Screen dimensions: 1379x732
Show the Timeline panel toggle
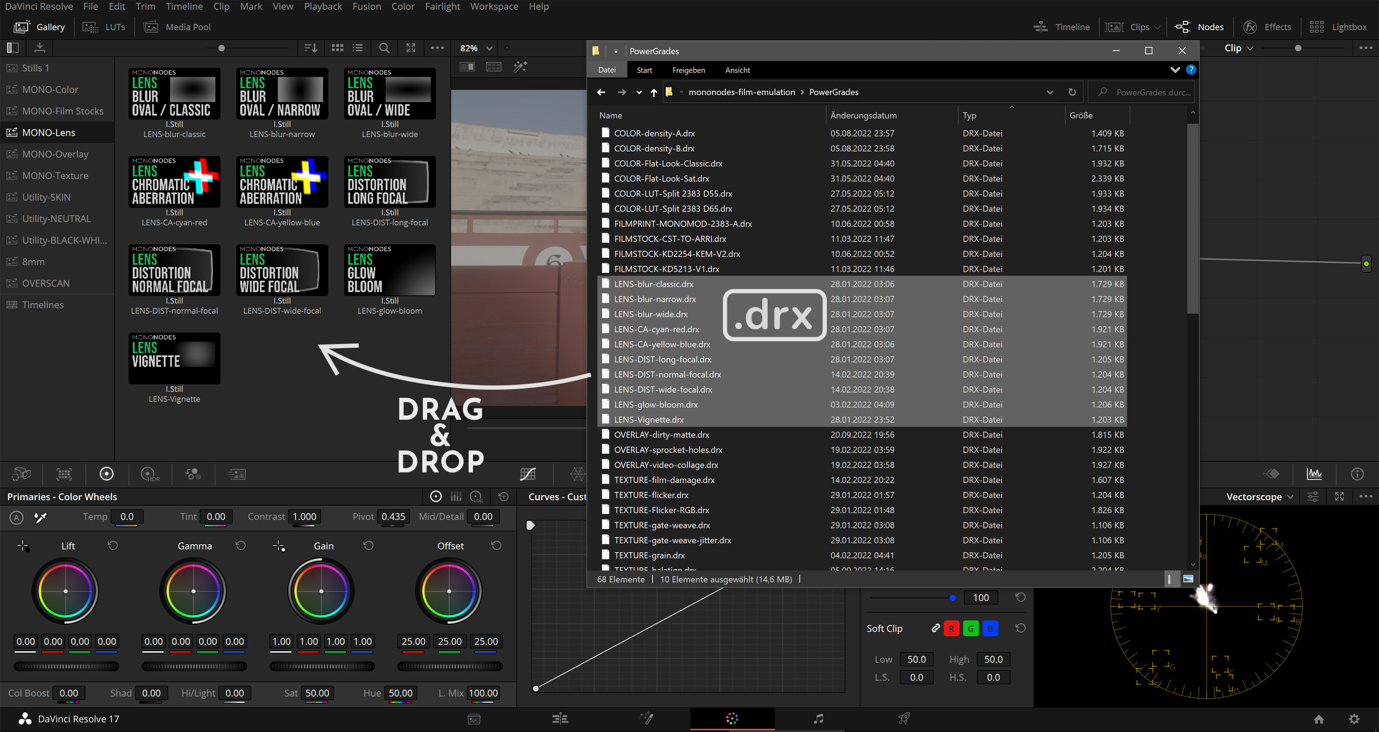(1062, 27)
